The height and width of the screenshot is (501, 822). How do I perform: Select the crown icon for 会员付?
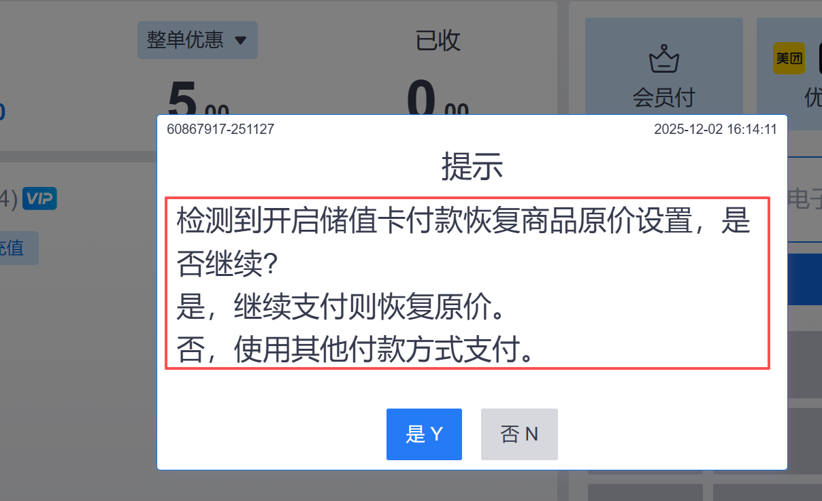663,59
